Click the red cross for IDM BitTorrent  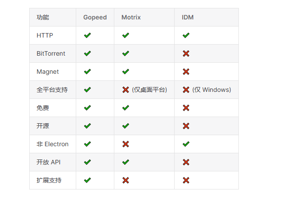click(186, 53)
